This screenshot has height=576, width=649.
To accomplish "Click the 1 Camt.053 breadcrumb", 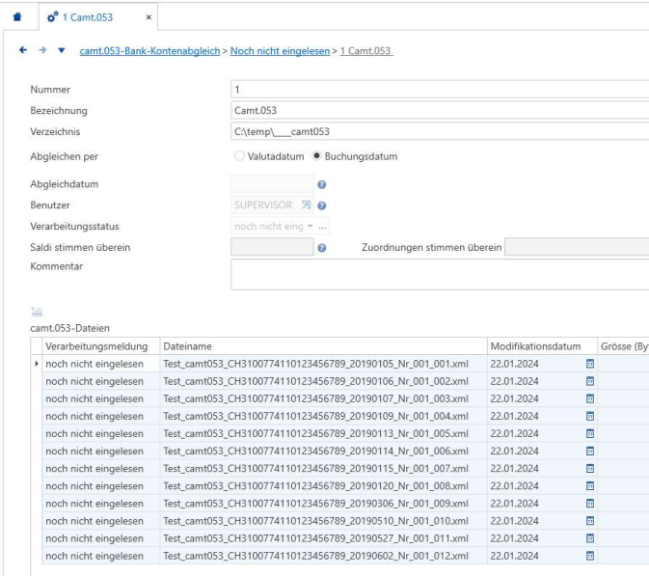I will [366, 51].
